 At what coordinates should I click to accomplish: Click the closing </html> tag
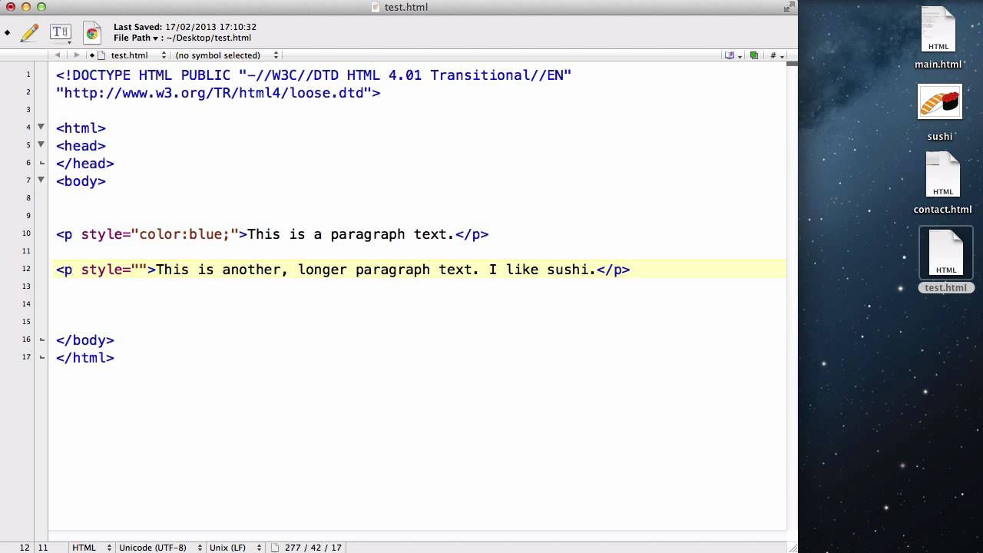point(85,358)
